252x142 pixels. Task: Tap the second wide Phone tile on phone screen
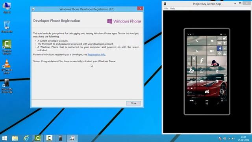(197, 51)
